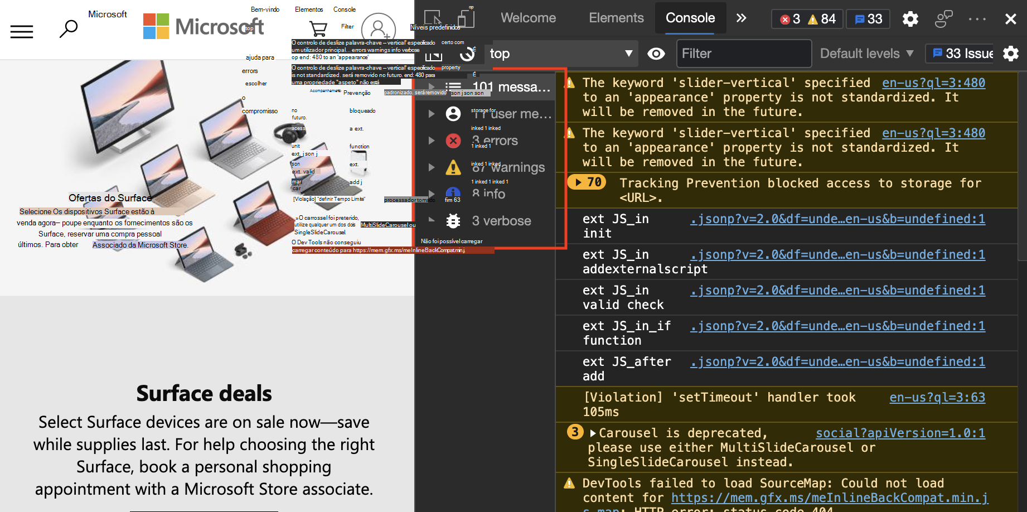The image size is (1027, 512).
Task: Click the account sign-in avatar icon
Action: tap(378, 30)
